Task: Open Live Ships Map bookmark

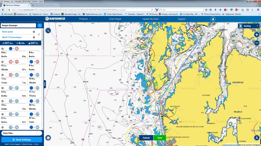Action: coord(190,14)
